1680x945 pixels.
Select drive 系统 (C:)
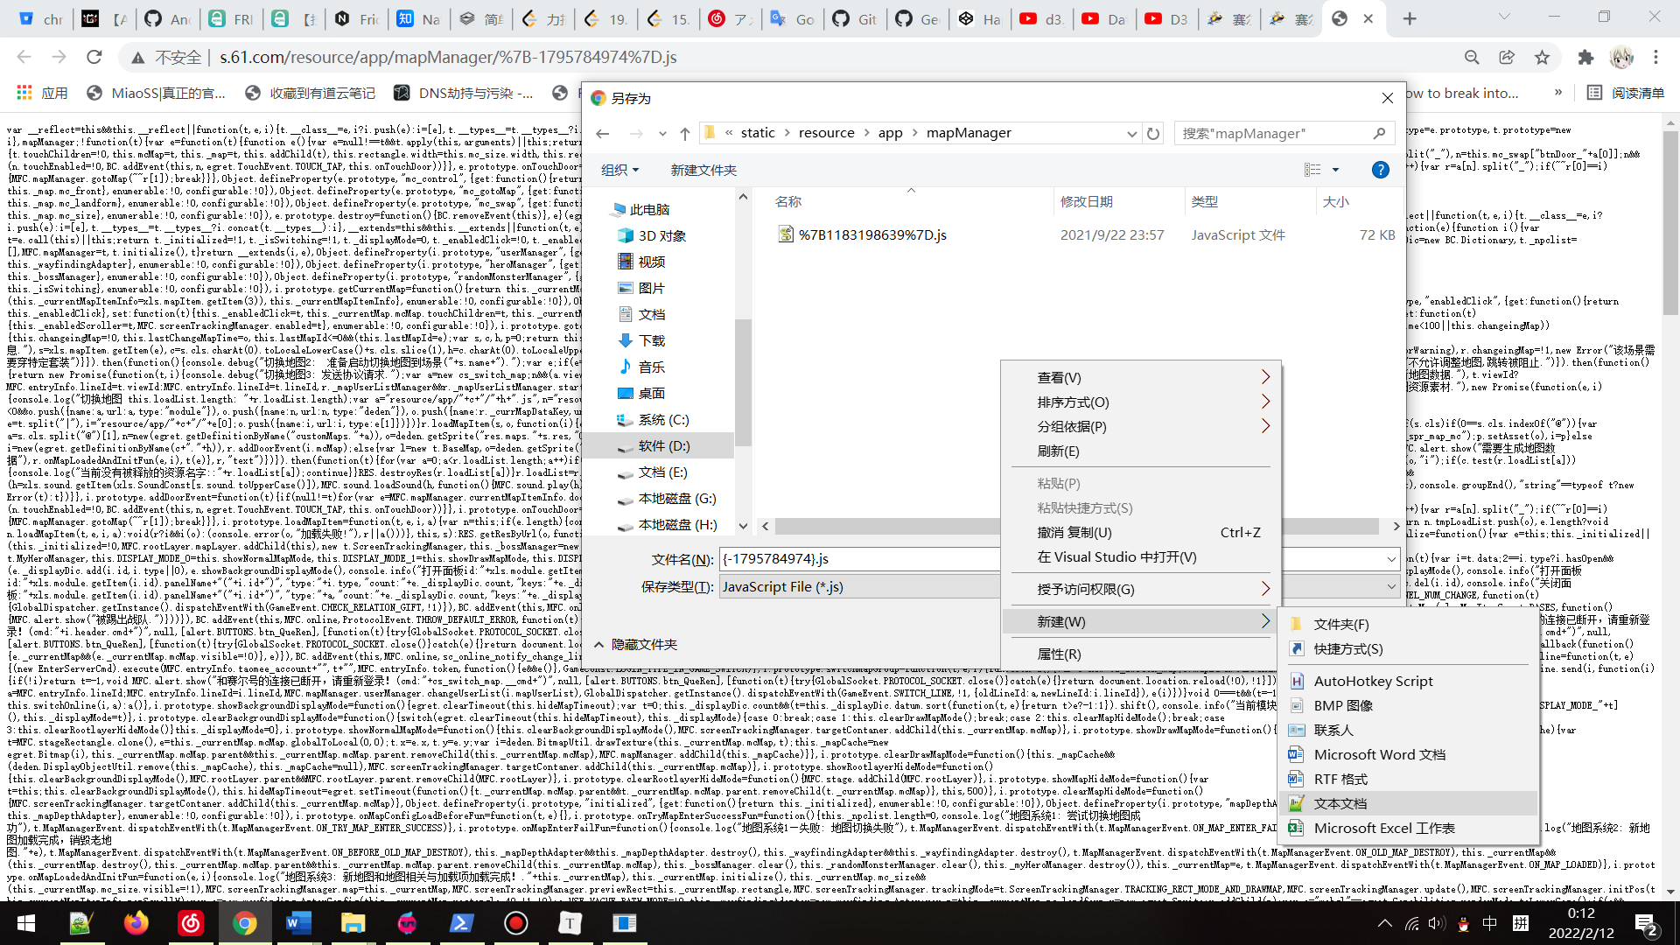[x=663, y=419]
